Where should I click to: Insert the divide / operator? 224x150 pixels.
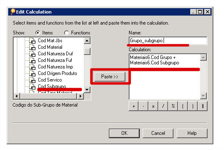[x=163, y=106]
